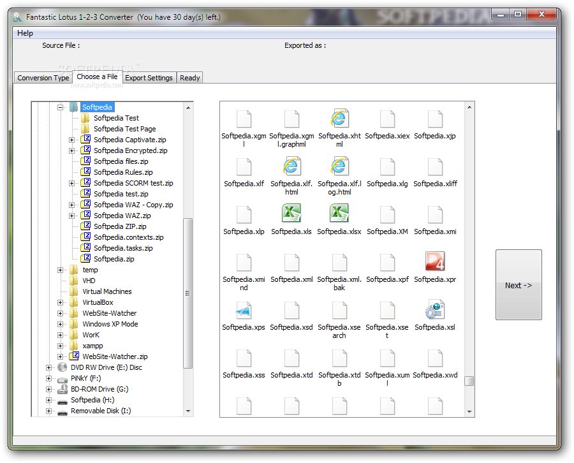
Task: Select the Softpedia.xpr file icon
Action: click(435, 261)
